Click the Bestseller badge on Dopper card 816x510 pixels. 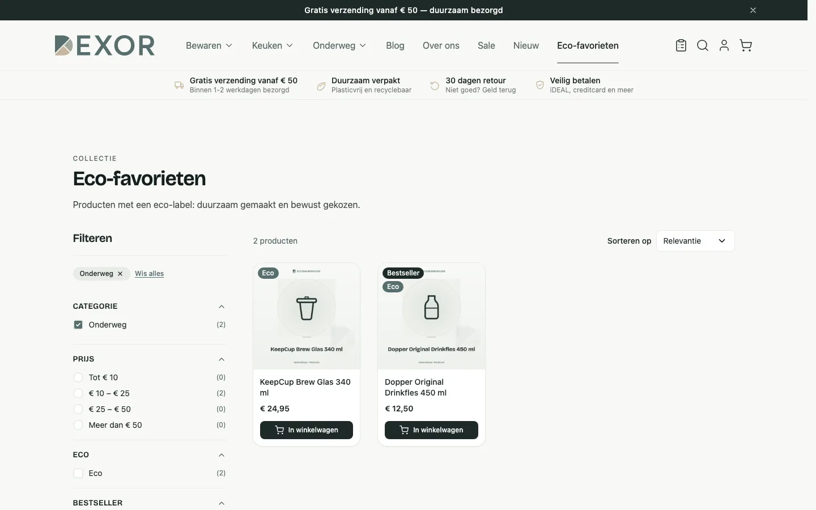point(403,273)
